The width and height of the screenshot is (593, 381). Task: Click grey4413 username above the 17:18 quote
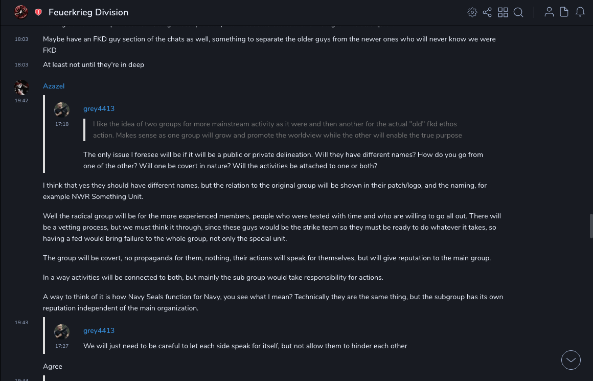99,109
